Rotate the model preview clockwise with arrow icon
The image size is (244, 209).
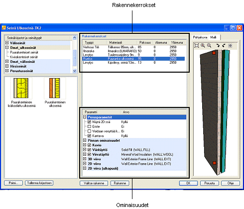218,45
